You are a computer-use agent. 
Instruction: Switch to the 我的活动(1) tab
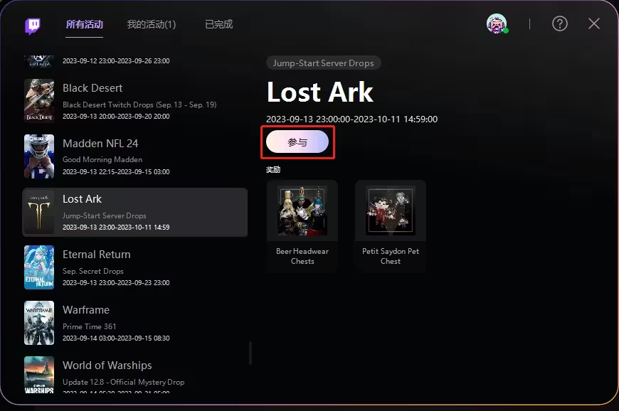tap(152, 24)
